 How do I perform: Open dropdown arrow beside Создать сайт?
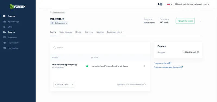pyautogui.click(x=72, y=85)
